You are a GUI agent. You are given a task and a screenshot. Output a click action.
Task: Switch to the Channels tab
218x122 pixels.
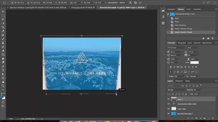click(179, 81)
